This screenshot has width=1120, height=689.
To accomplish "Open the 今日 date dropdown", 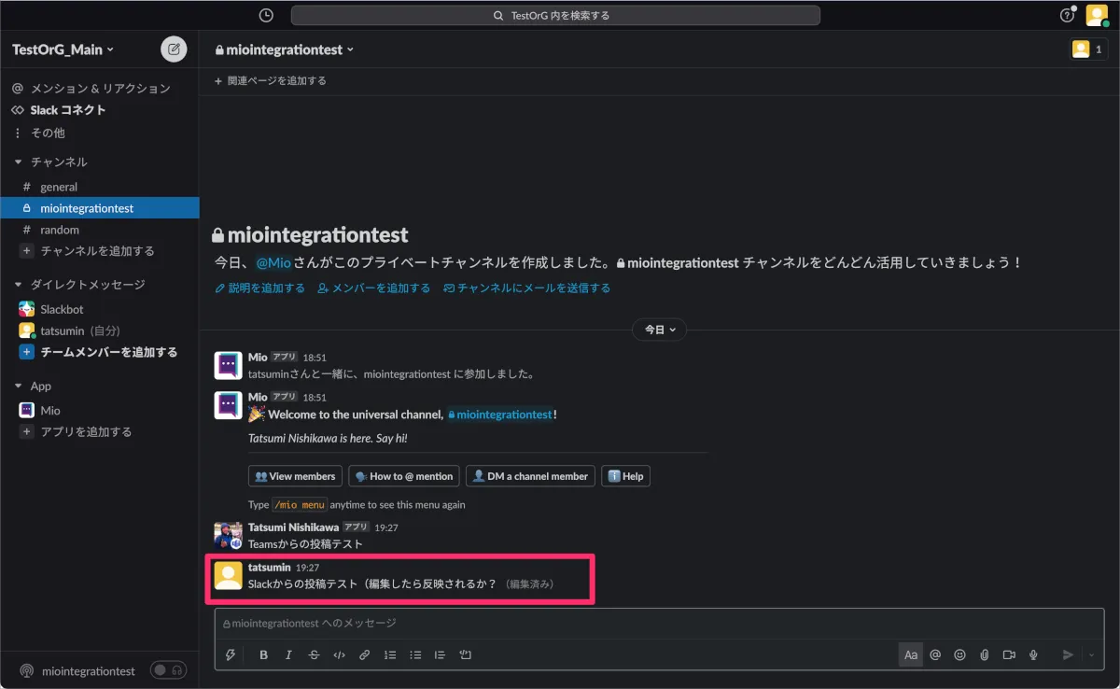I will click(660, 330).
